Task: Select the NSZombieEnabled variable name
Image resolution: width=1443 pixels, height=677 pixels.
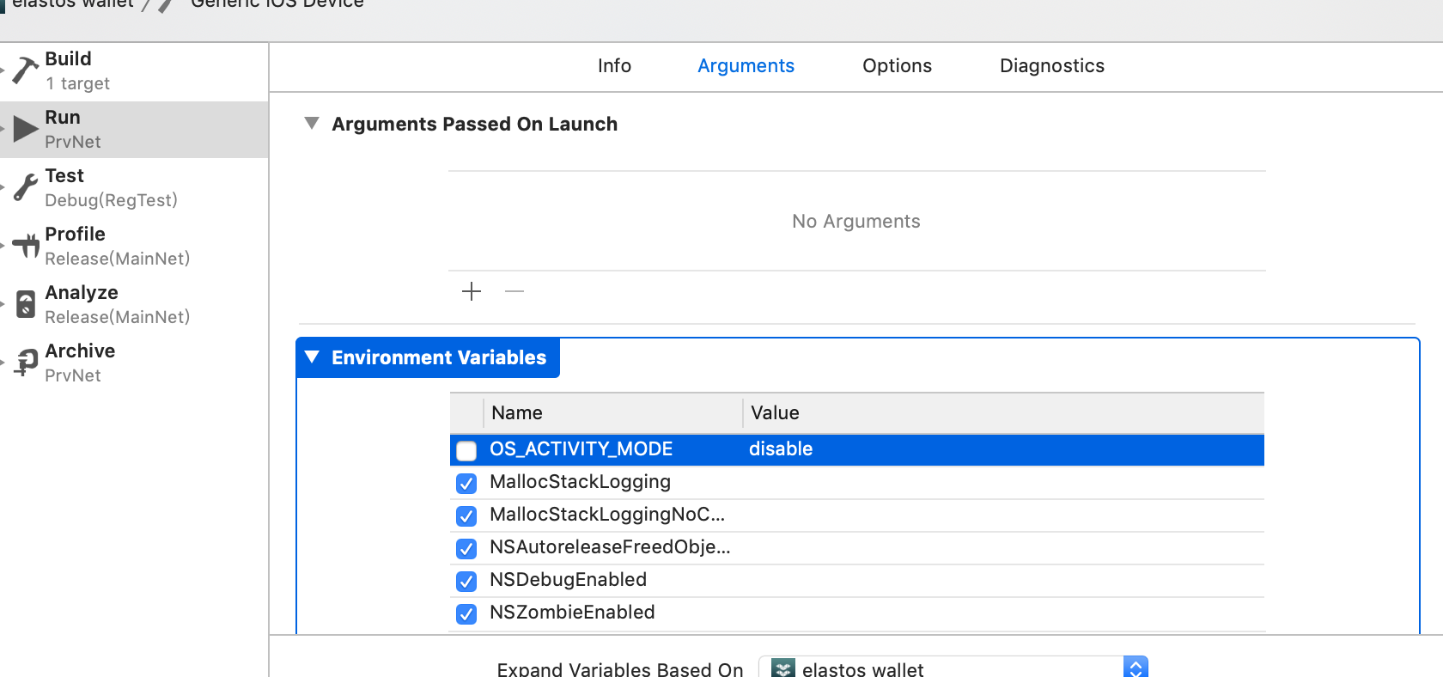Action: 572,613
